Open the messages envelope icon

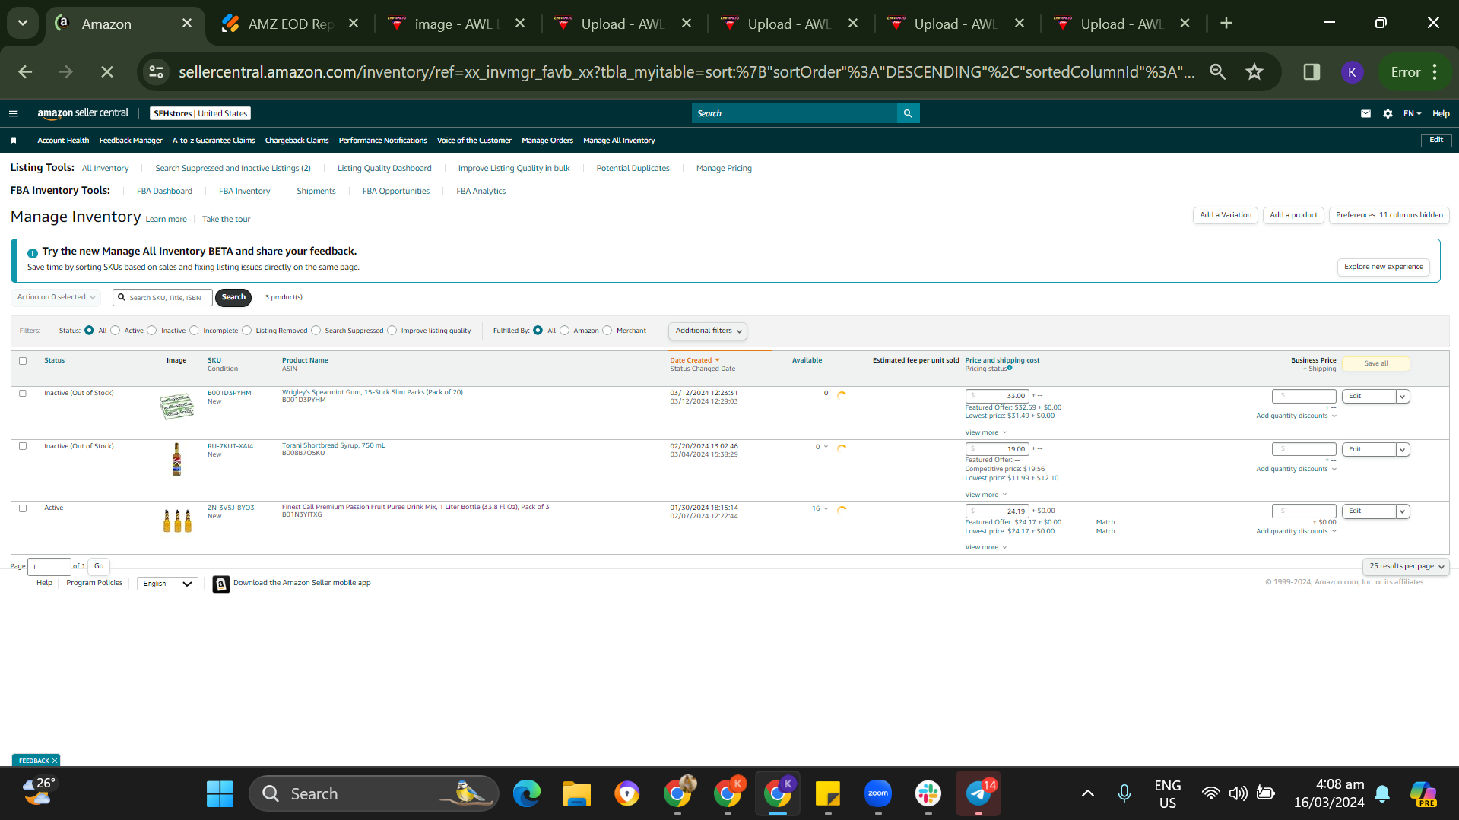[1365, 113]
